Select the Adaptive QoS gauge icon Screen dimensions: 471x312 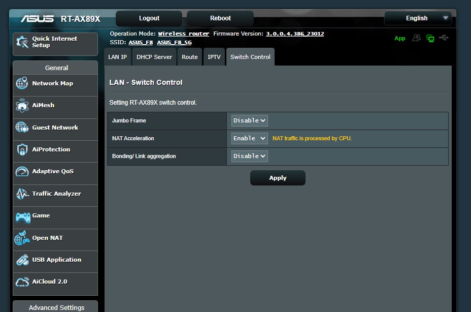point(22,171)
